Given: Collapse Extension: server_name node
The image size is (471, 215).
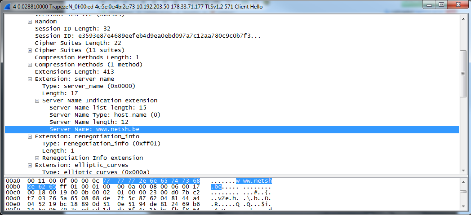Looking at the screenshot, I should [x=30, y=79].
